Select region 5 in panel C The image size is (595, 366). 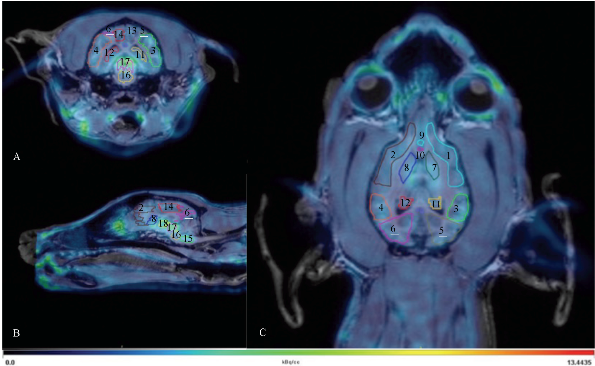click(442, 230)
